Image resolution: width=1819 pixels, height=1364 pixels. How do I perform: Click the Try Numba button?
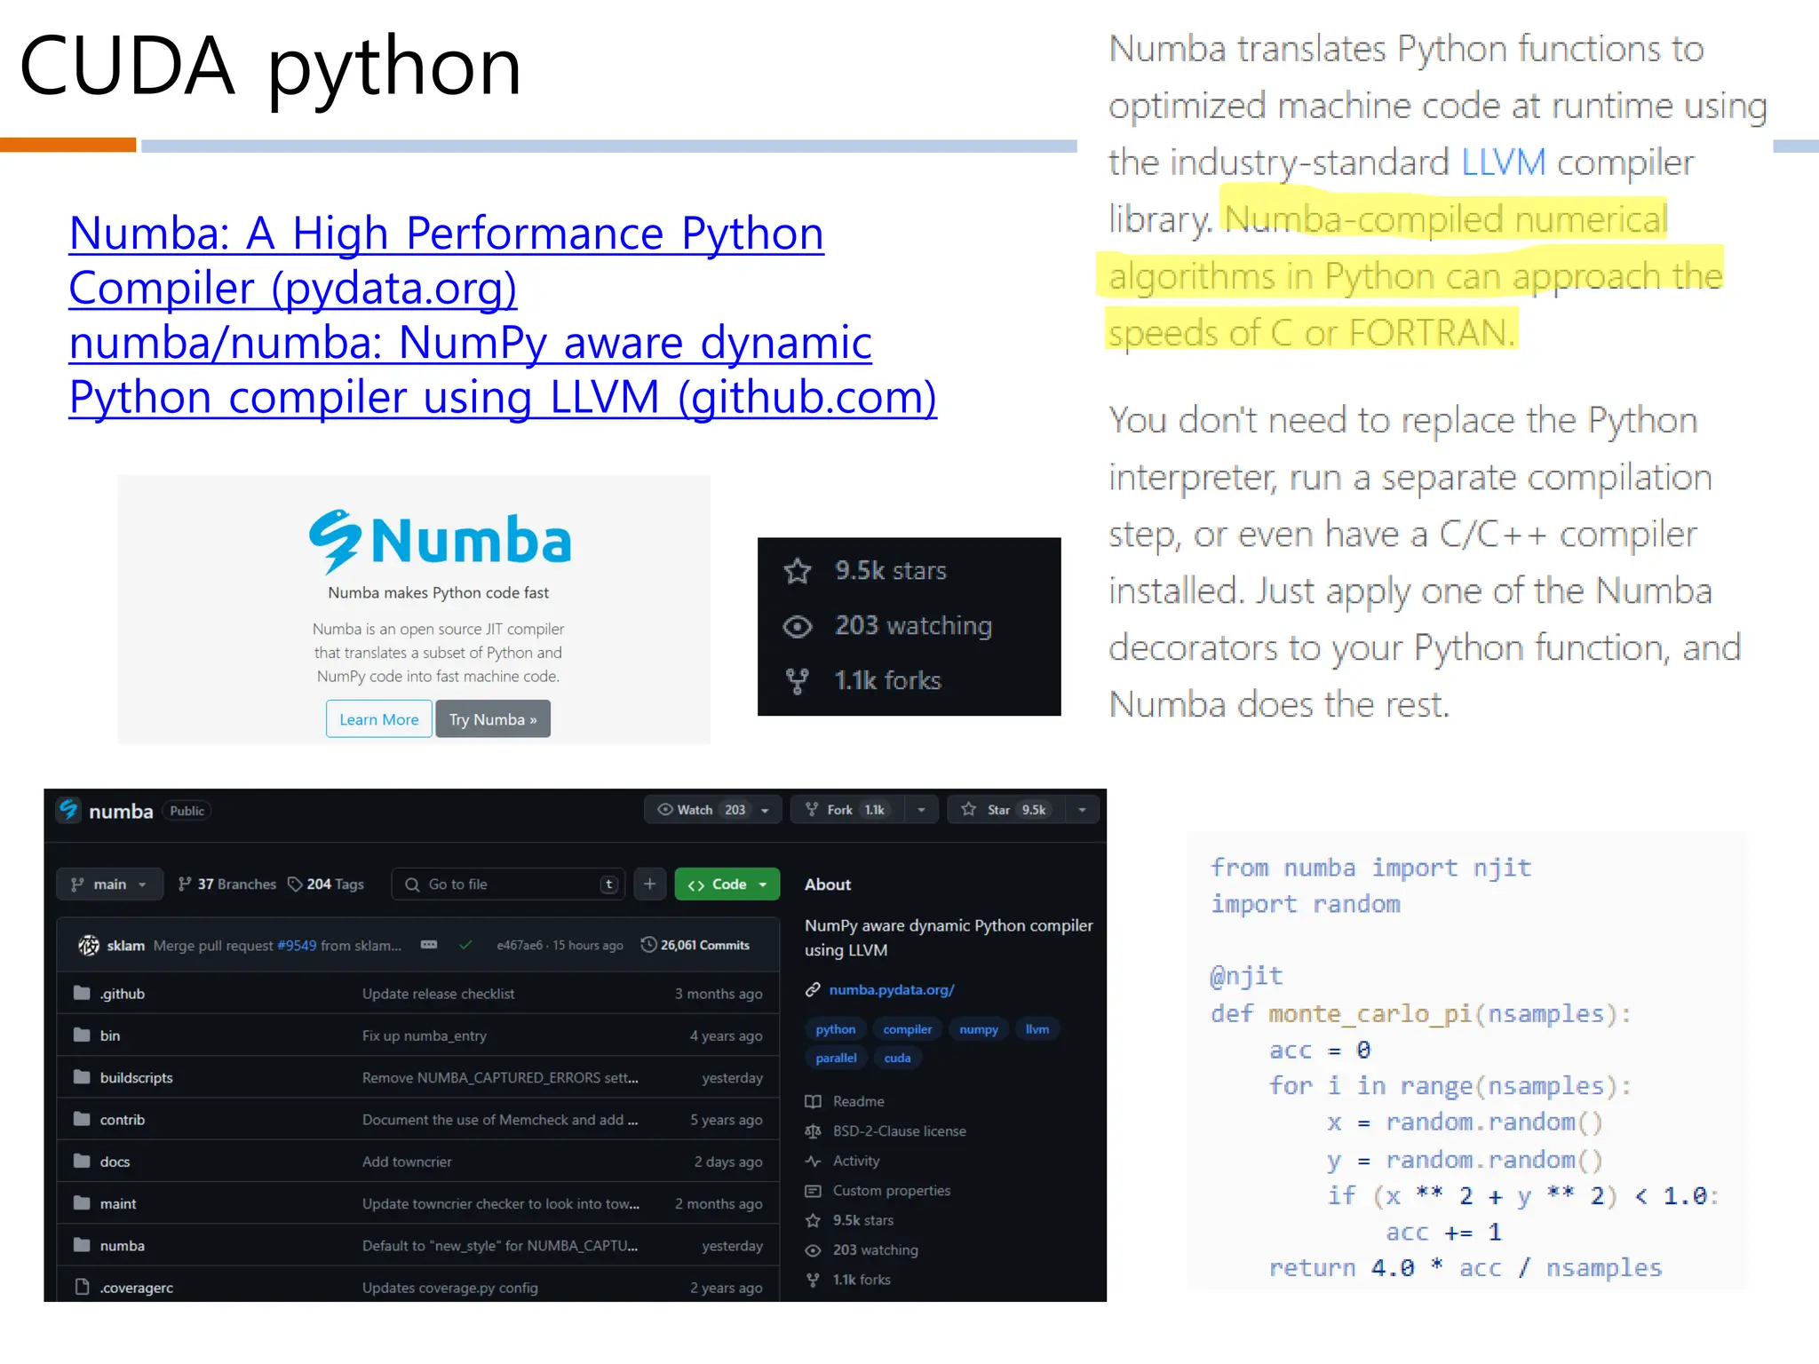[x=493, y=719]
